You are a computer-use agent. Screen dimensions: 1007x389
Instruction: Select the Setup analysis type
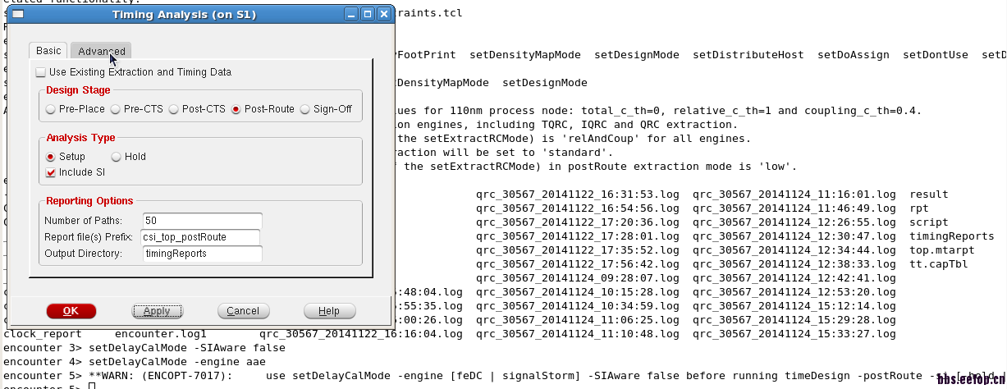51,157
